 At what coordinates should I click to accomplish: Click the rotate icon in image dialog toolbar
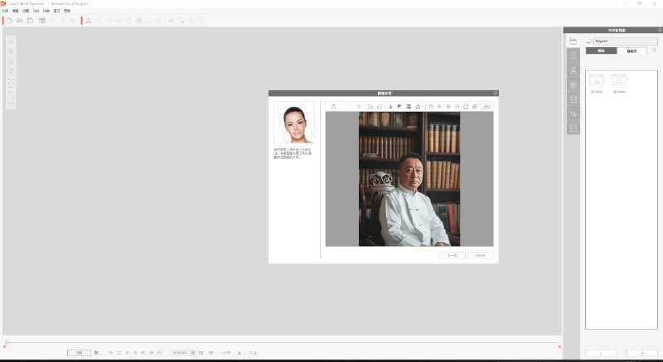coord(332,106)
